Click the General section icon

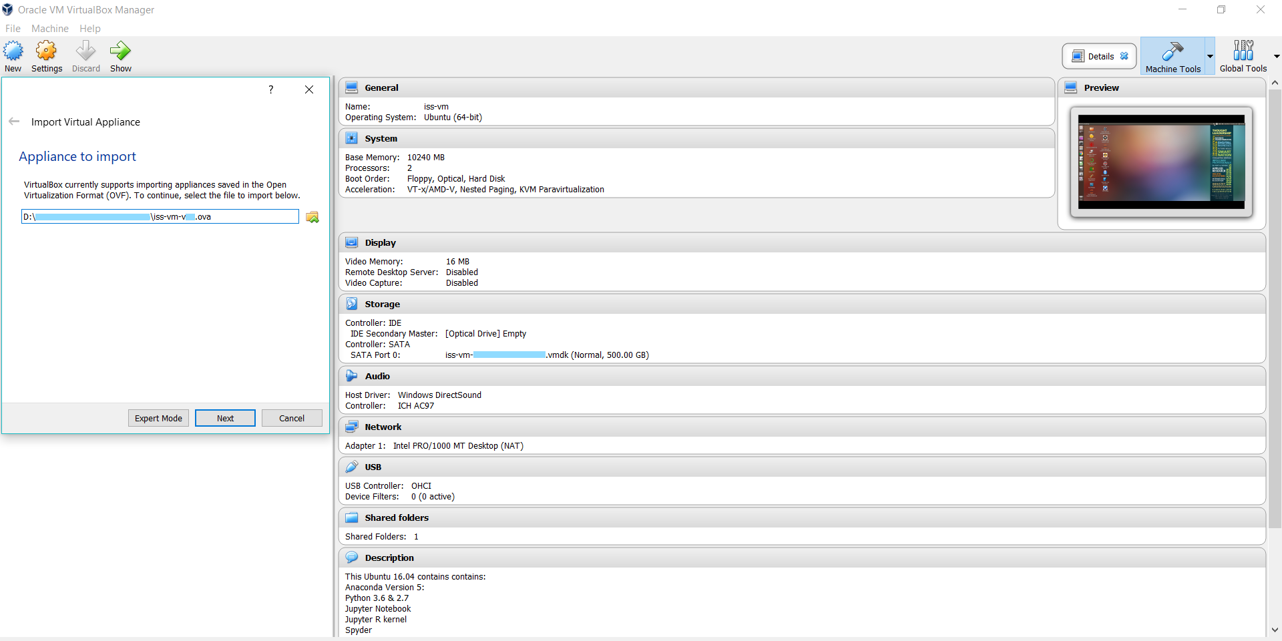click(352, 87)
